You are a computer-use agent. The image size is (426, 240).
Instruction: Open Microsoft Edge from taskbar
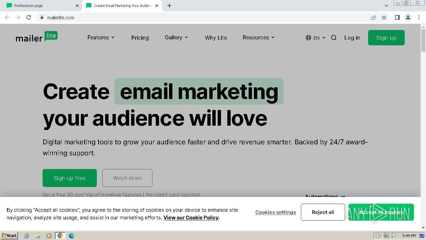[72, 236]
